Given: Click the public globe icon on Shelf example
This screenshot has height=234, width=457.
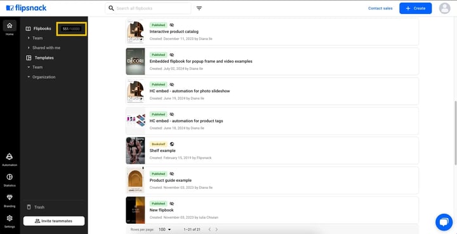Looking at the screenshot, I should (172, 144).
